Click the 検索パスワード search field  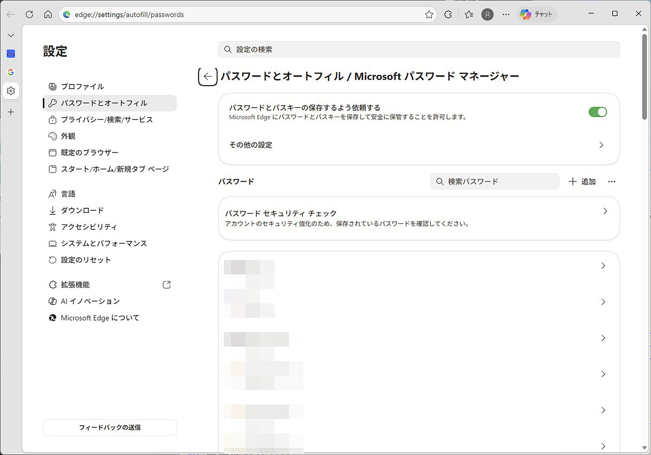coord(495,182)
